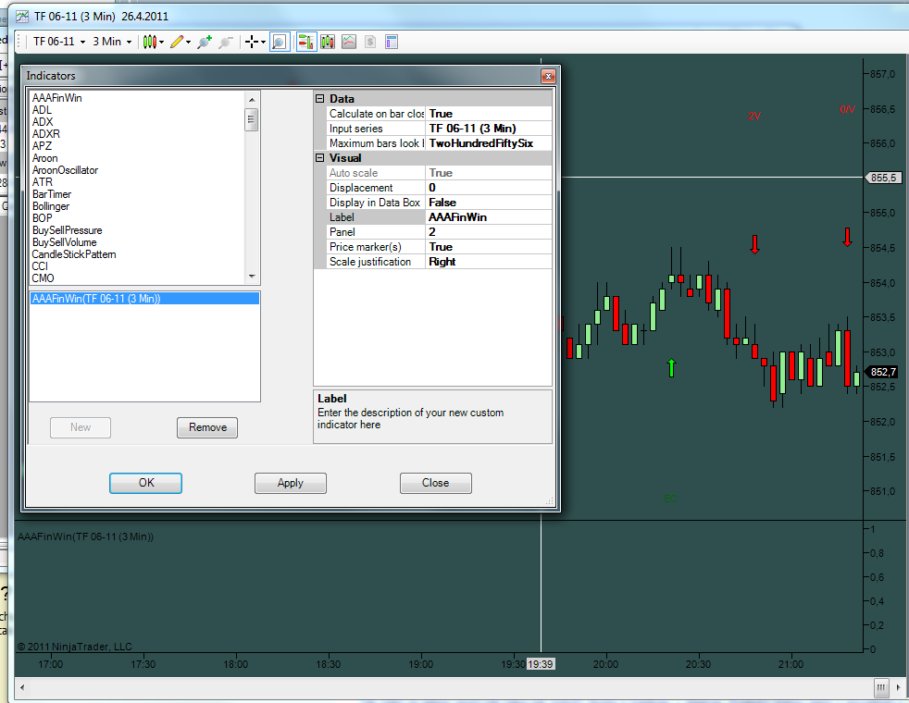909x703 pixels.
Task: Select BuySellVolume in the indicator list
Action: click(x=64, y=242)
